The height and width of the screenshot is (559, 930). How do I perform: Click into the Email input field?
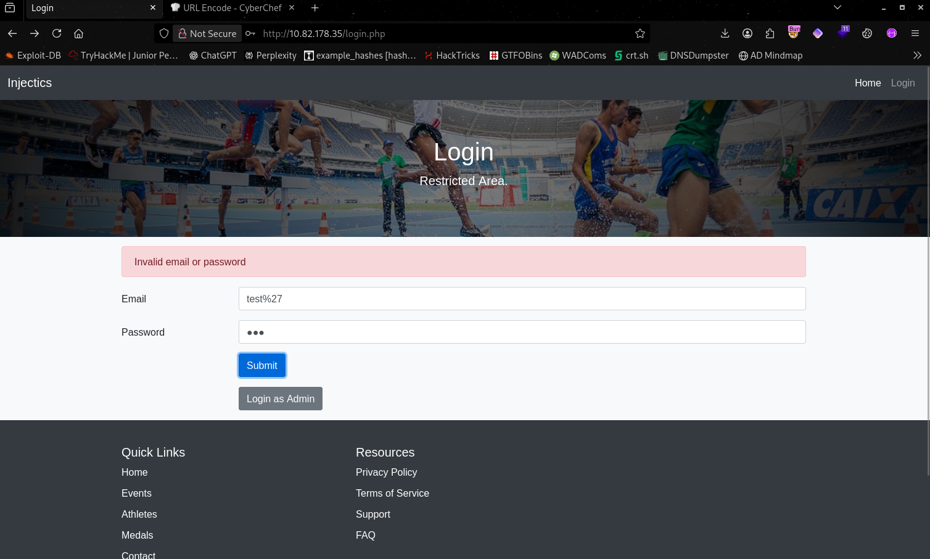coord(522,299)
